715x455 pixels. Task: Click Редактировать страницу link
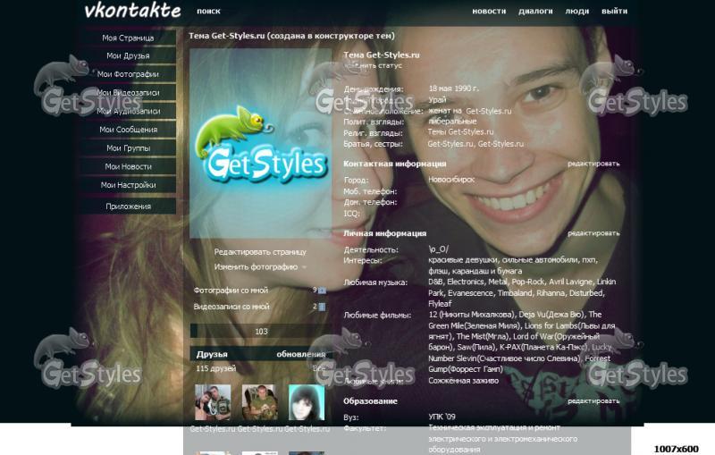(x=260, y=252)
